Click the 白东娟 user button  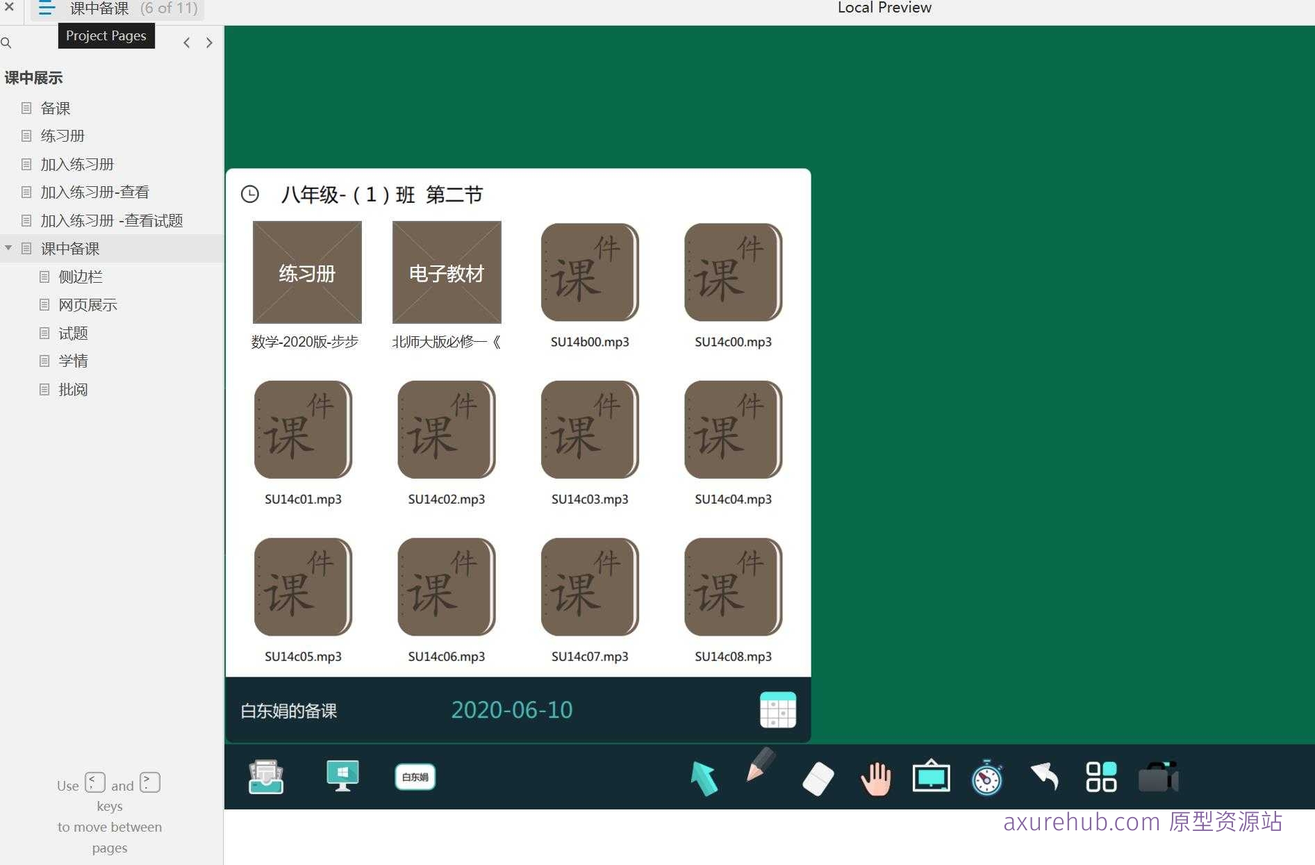pos(415,777)
